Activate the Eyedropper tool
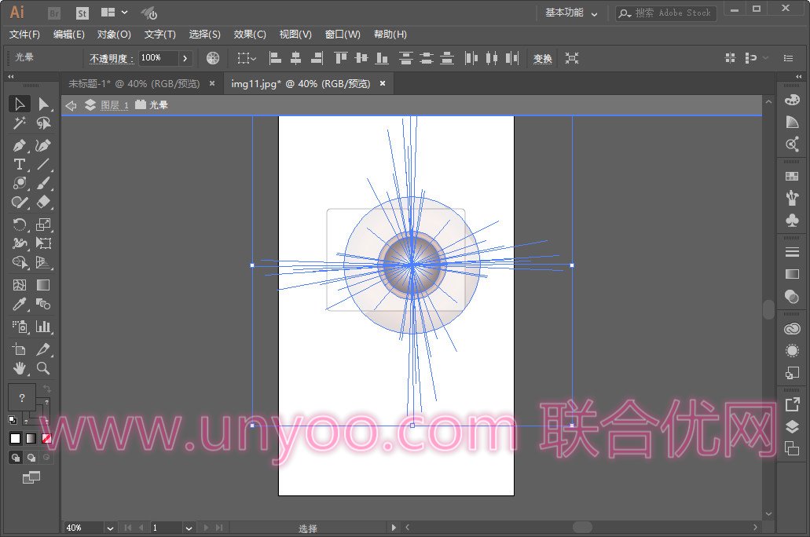This screenshot has height=537, width=810. (x=20, y=305)
